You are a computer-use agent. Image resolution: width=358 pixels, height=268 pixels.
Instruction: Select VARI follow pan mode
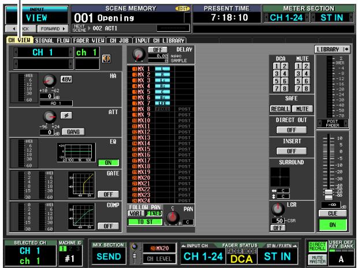(x=136, y=213)
